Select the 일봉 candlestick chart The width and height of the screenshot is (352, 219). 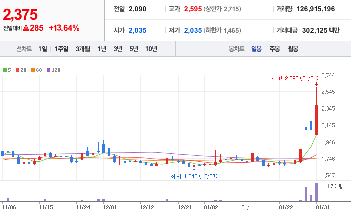coord(256,49)
